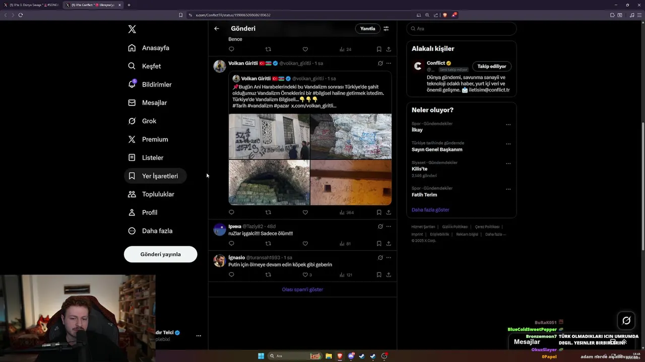Image resolution: width=645 pixels, height=362 pixels.
Task: Open Grok from the sidebar
Action: tap(142, 121)
